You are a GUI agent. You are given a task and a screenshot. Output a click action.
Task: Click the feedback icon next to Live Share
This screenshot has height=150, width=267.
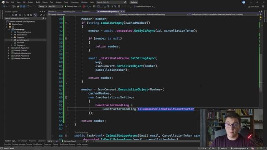(x=263, y=7)
